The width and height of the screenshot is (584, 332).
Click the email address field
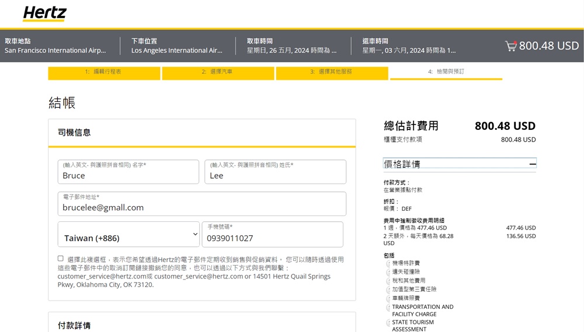tap(202, 204)
